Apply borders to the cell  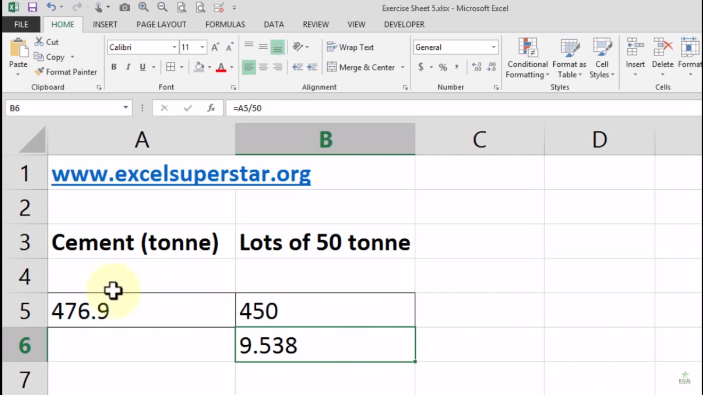coord(170,67)
